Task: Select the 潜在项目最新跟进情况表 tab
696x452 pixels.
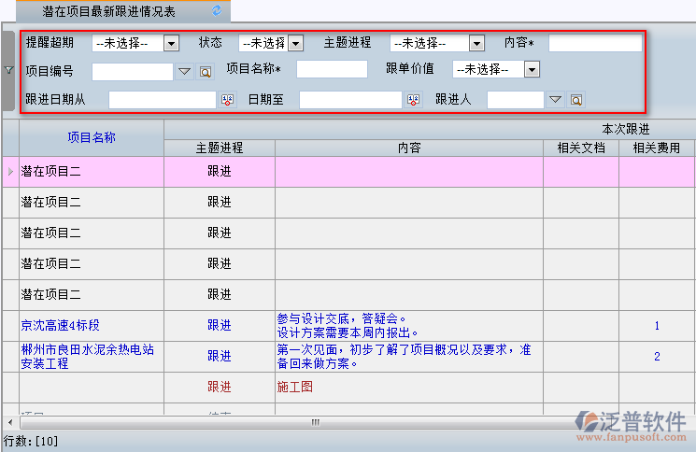Action: click(108, 11)
